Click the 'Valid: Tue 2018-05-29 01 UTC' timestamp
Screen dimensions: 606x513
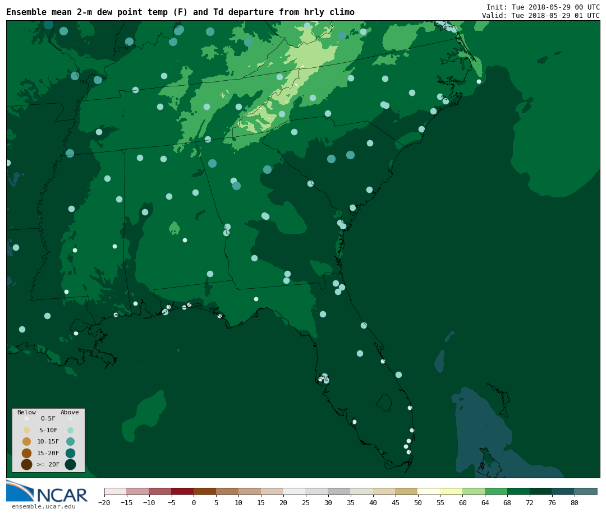click(x=540, y=16)
